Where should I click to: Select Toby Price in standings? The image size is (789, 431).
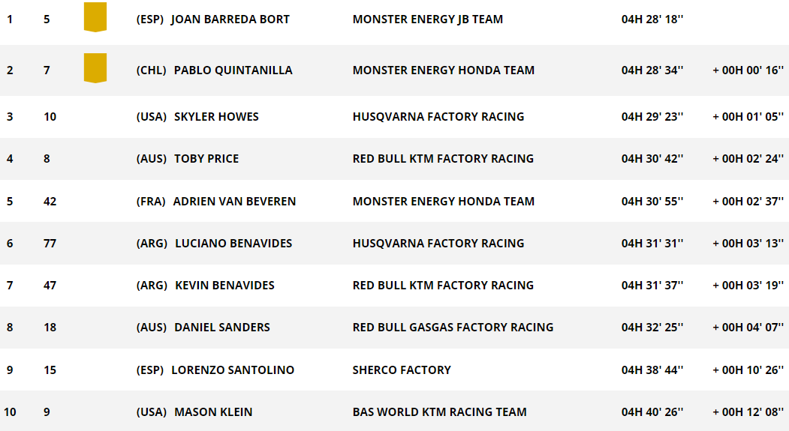point(206,159)
